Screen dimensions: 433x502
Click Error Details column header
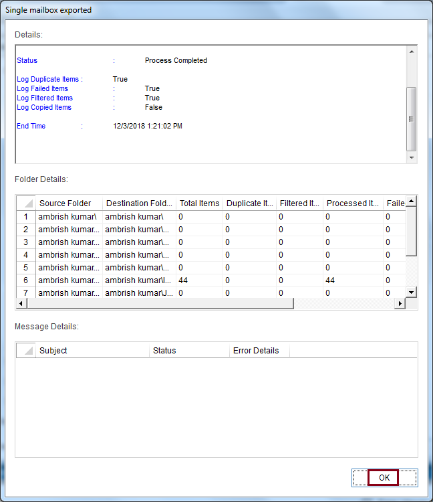[259, 351]
